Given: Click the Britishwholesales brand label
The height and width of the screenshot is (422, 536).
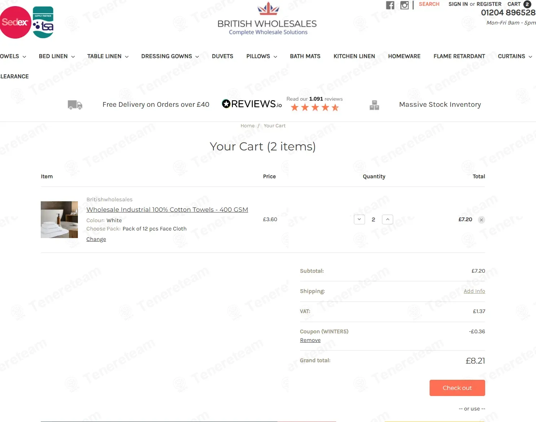Looking at the screenshot, I should 109,199.
